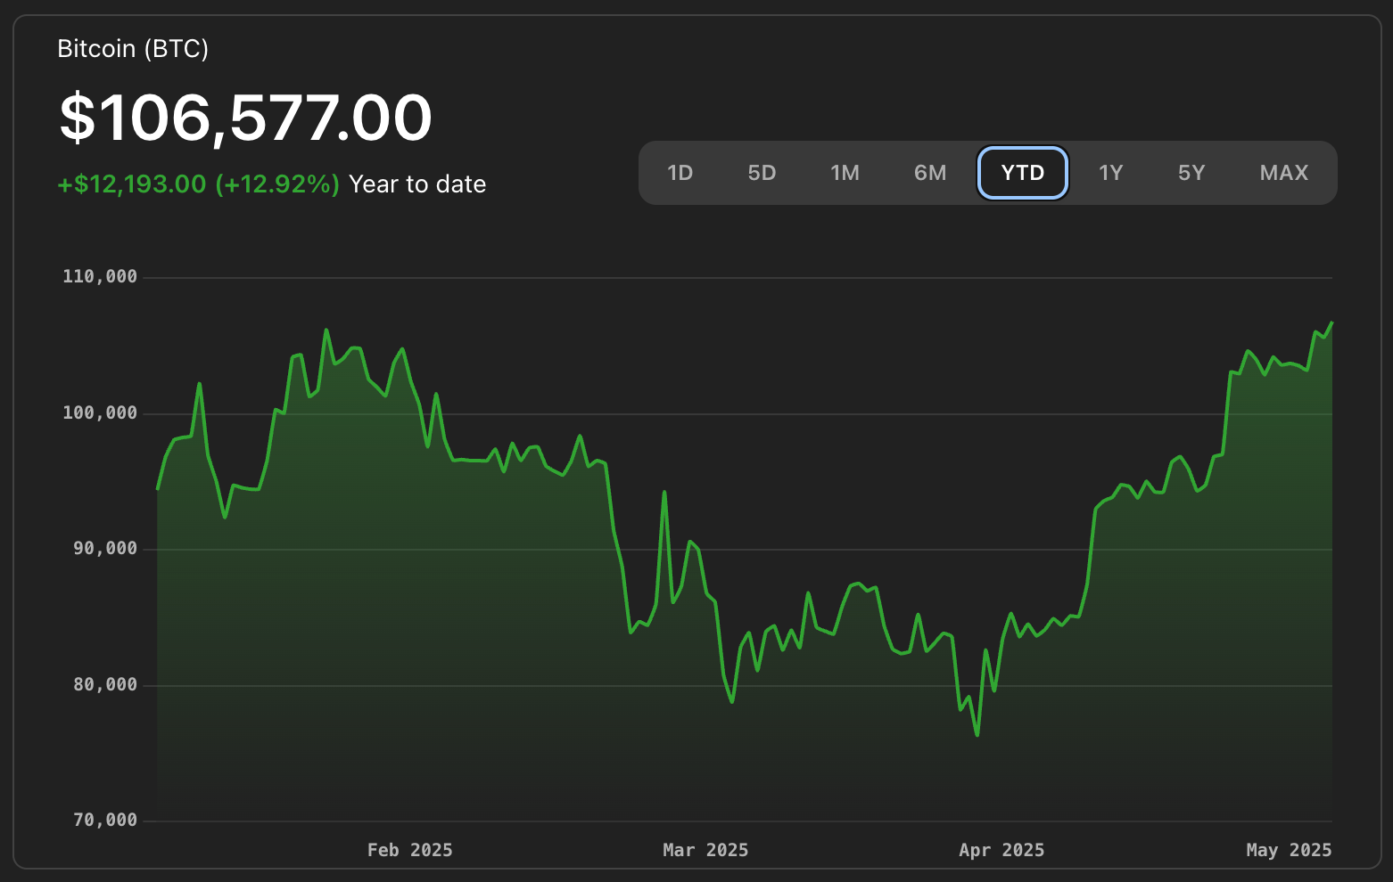
Task: Select the 1D time range
Action: click(680, 173)
